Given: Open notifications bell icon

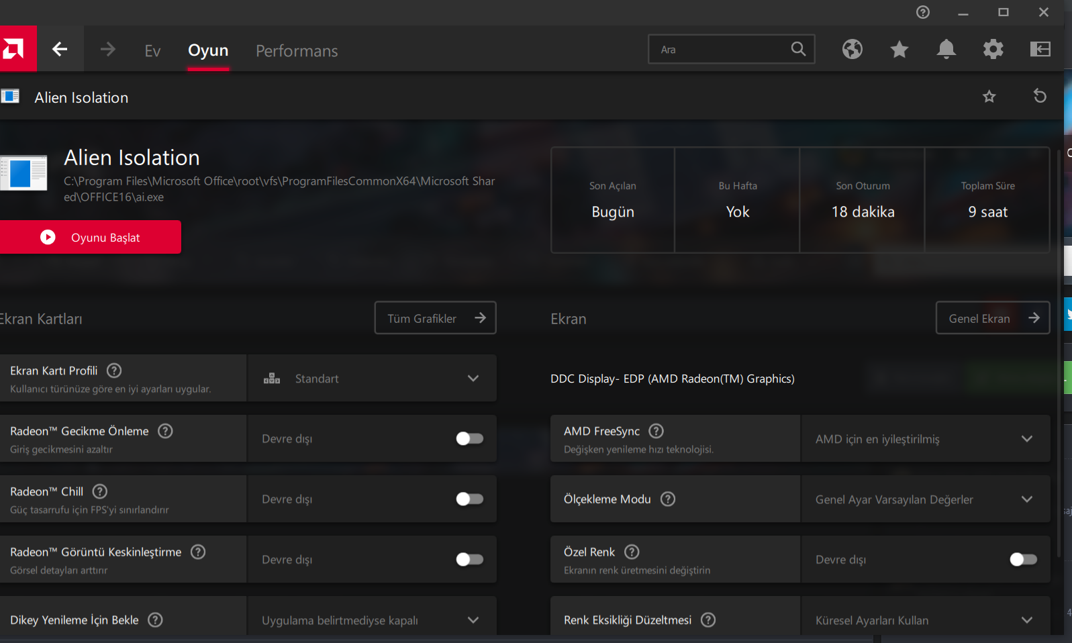Looking at the screenshot, I should click(946, 49).
